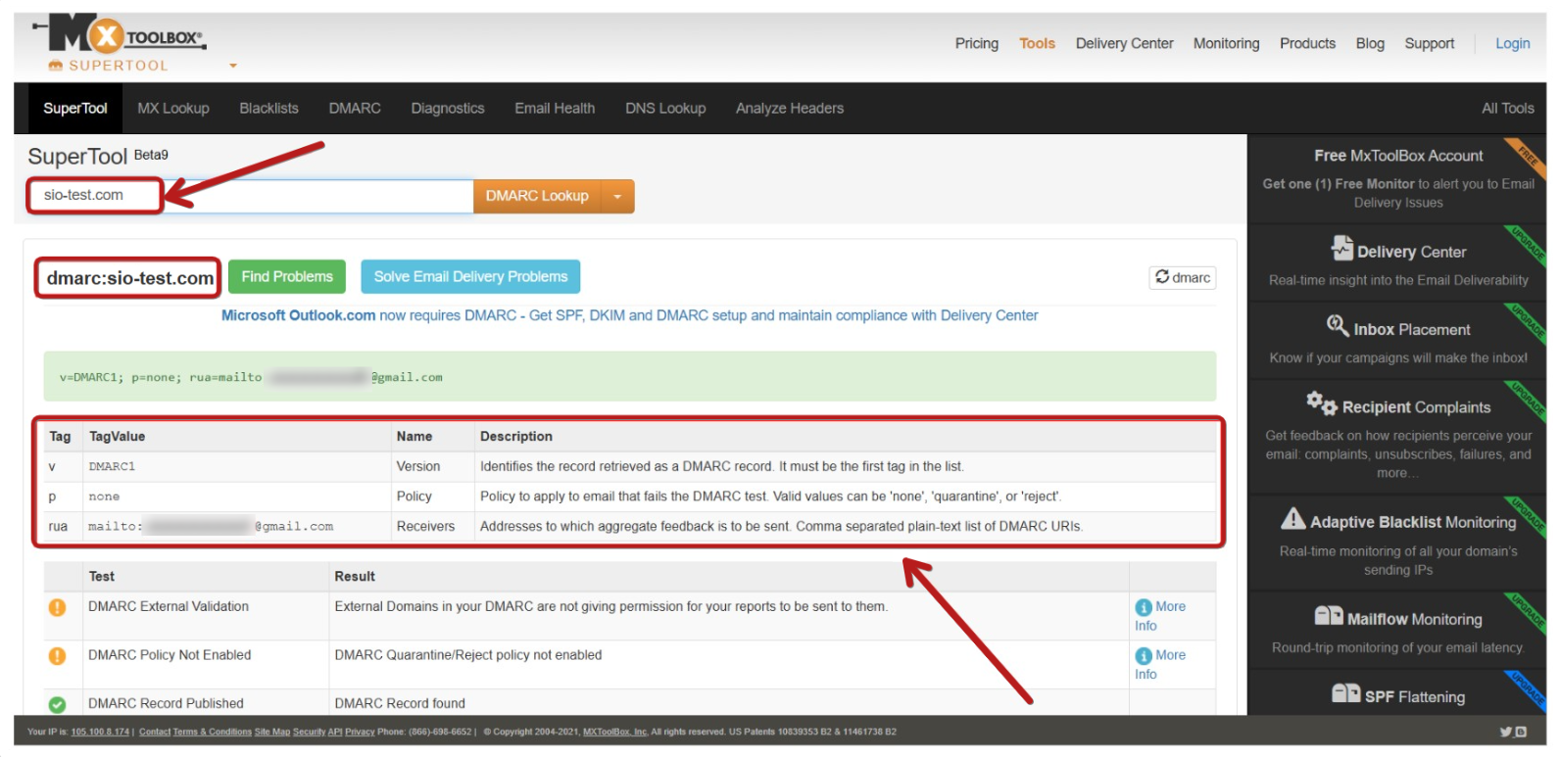Image resolution: width=1560 pixels, height=757 pixels.
Task: Click the DMARC Record Published green check icon
Action: (x=57, y=704)
